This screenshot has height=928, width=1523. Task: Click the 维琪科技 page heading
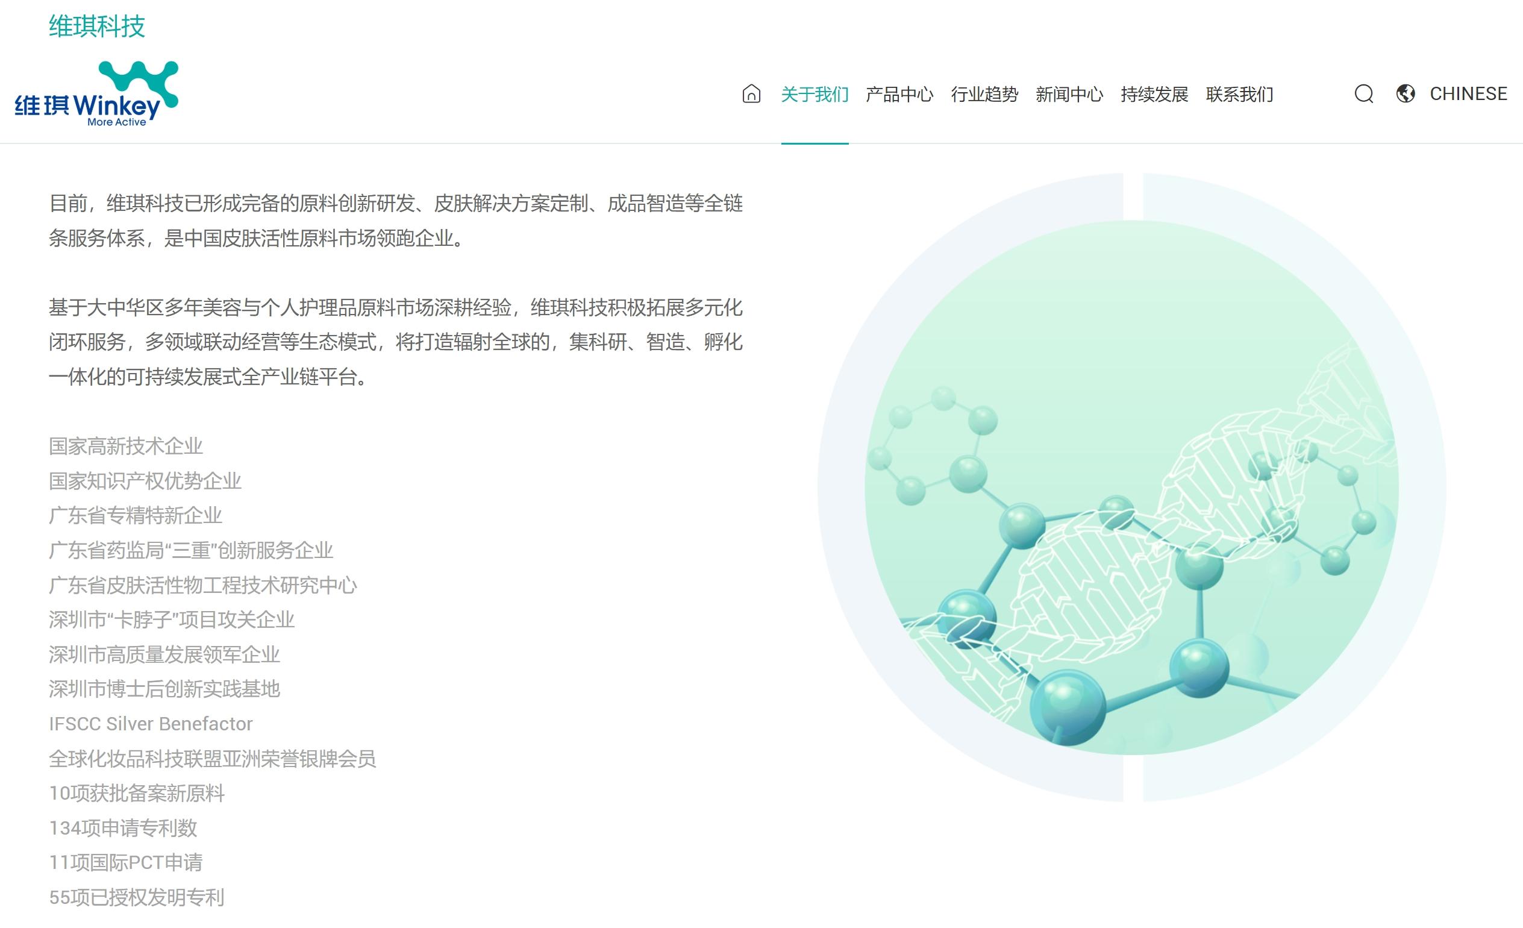point(97,27)
